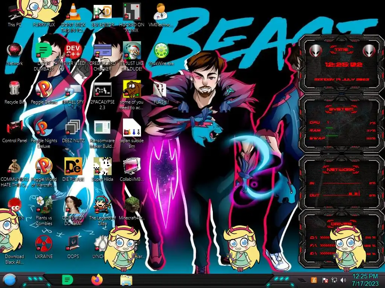Screen dimensions: 385x288
Task: Open Minecraft4Fr... grass block icon
Action: (132, 208)
